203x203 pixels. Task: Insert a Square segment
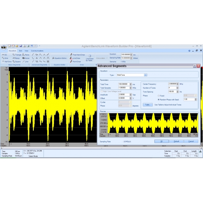[17, 62]
